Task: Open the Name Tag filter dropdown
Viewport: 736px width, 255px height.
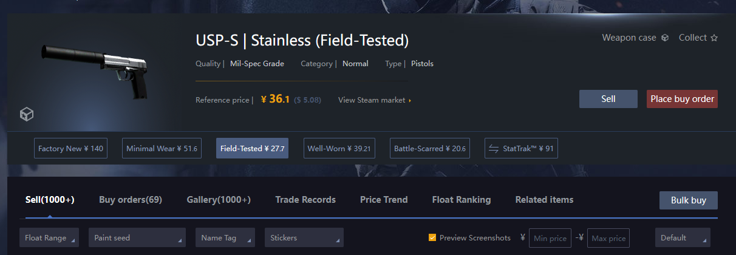Action: coord(225,238)
